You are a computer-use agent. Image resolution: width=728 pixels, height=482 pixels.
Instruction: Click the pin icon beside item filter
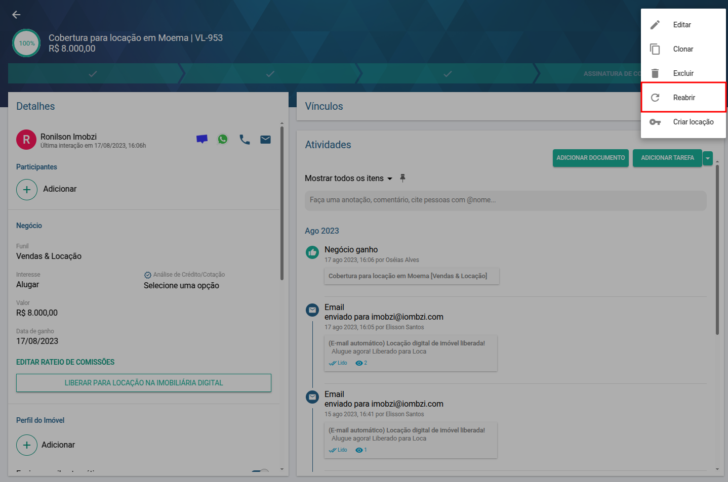[402, 178]
